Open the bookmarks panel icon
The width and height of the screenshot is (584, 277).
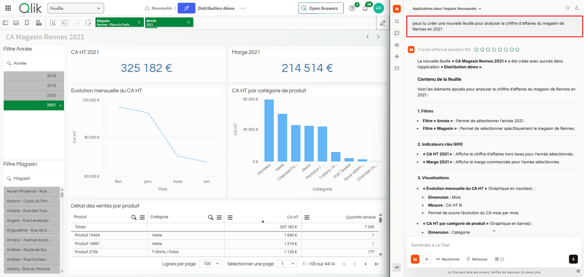coord(26,23)
